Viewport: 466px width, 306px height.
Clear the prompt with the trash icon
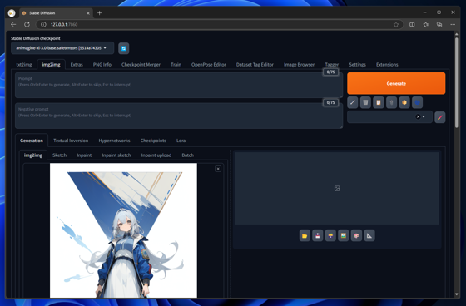365,102
